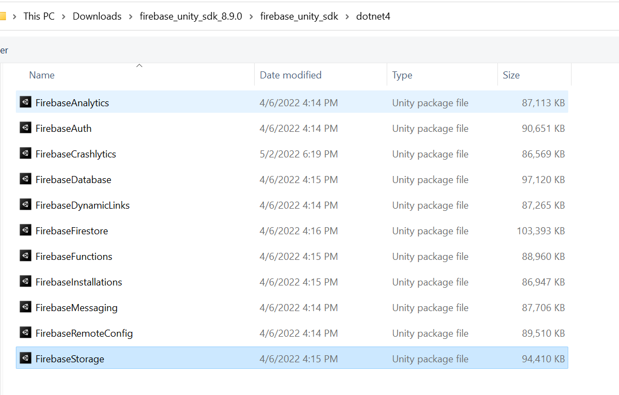
Task: Expand the chevron after firebase_unity_sdk breadcrumb
Action: [x=347, y=16]
